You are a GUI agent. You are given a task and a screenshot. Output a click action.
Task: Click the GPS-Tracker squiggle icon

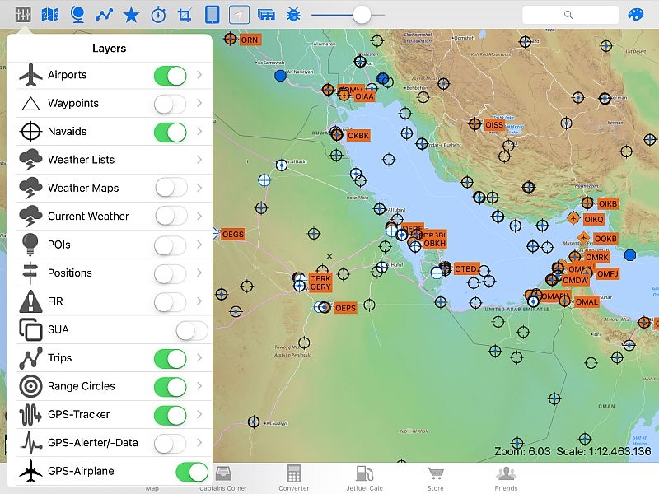pyautogui.click(x=30, y=414)
